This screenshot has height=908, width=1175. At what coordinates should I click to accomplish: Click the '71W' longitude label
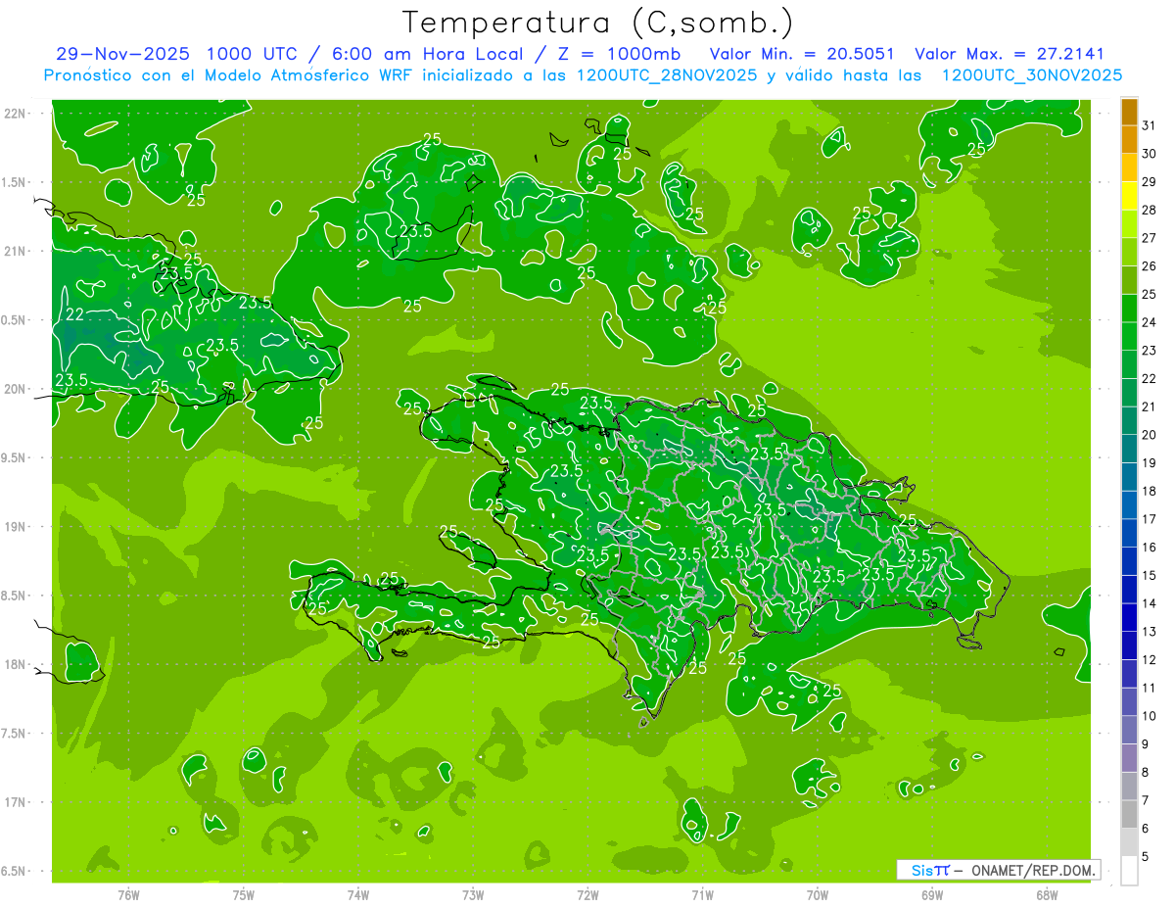[702, 895]
